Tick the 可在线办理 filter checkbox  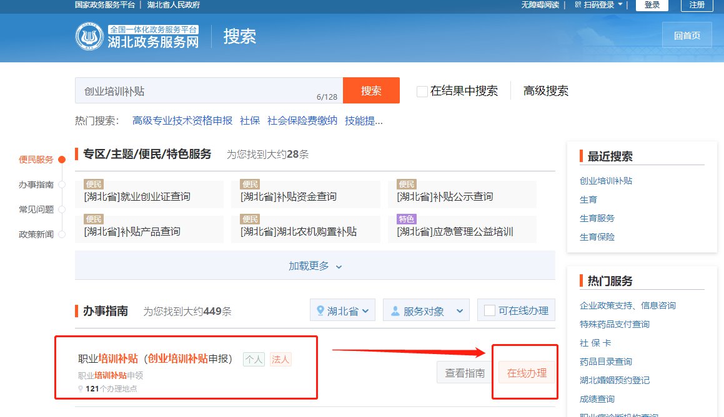pyautogui.click(x=490, y=310)
